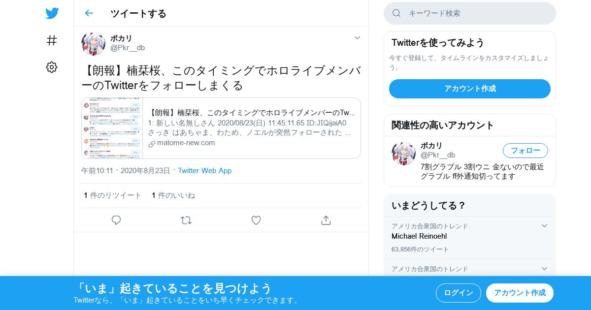Open the Twitter Web App source link
Image resolution: width=591 pixels, height=310 pixels.
tap(204, 171)
